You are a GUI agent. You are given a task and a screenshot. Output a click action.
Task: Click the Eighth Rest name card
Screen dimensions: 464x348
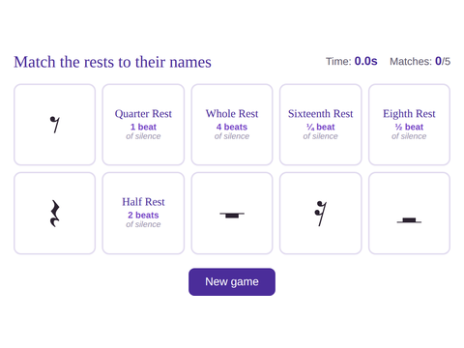[409, 125]
